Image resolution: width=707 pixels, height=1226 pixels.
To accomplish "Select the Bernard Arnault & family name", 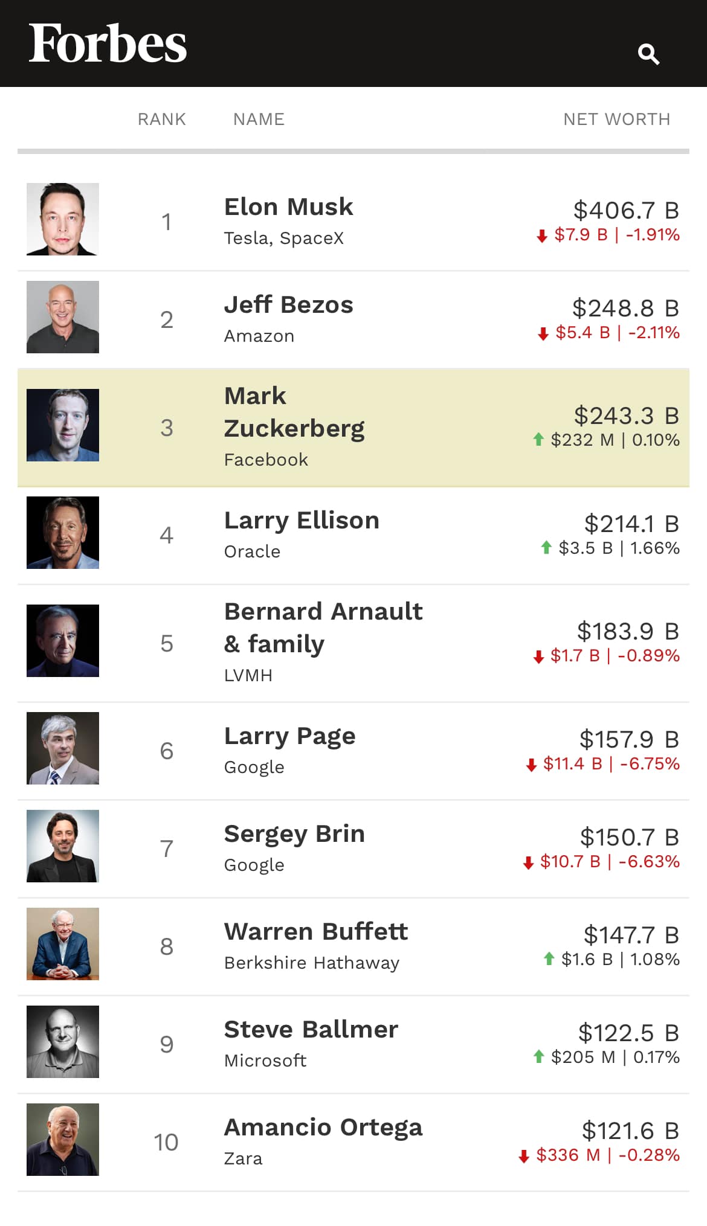I will [323, 627].
